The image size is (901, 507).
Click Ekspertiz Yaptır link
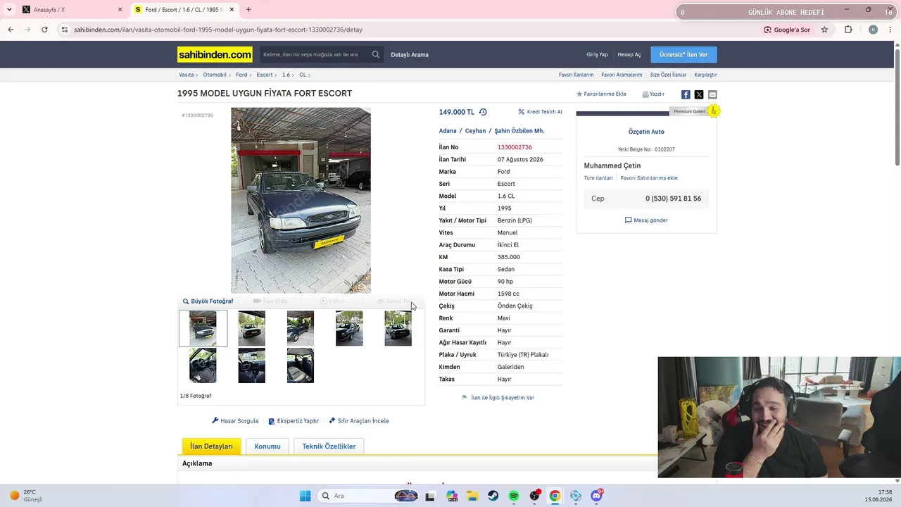point(294,421)
